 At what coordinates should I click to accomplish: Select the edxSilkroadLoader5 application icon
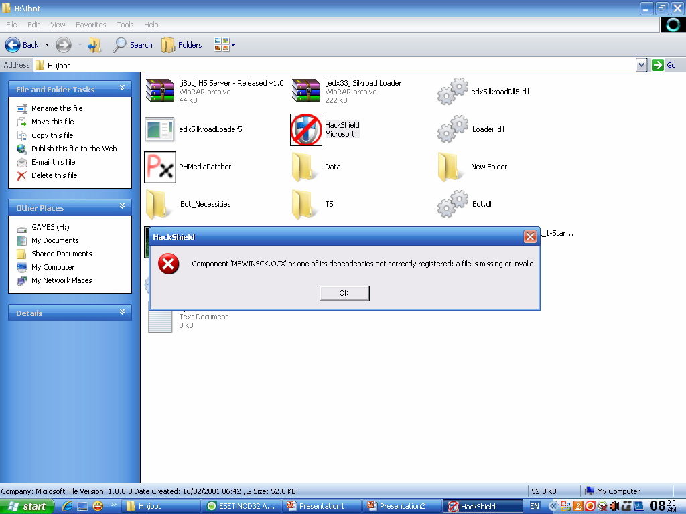(159, 129)
